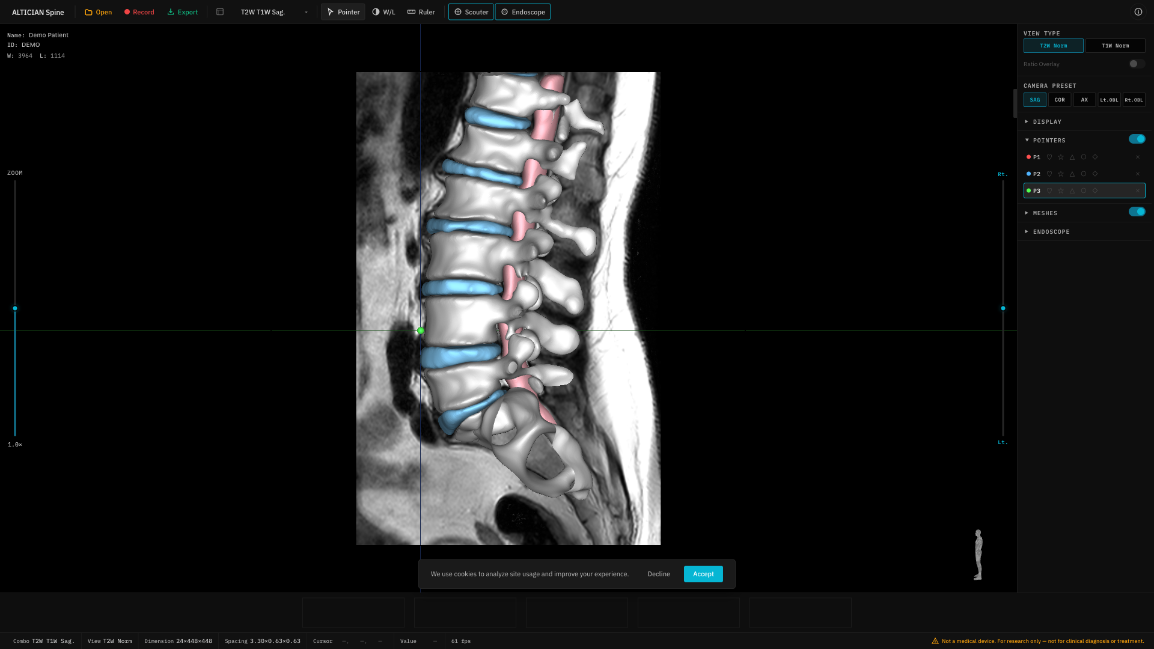Expand the Display section
This screenshot has width=1154, height=649.
click(x=1047, y=122)
